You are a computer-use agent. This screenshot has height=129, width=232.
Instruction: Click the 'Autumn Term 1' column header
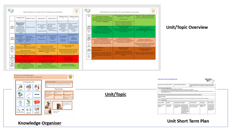coord(20,18)
